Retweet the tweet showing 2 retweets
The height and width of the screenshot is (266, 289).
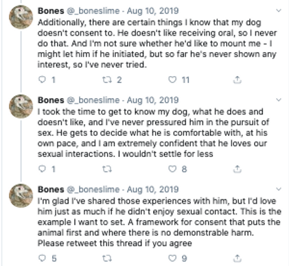point(107,80)
